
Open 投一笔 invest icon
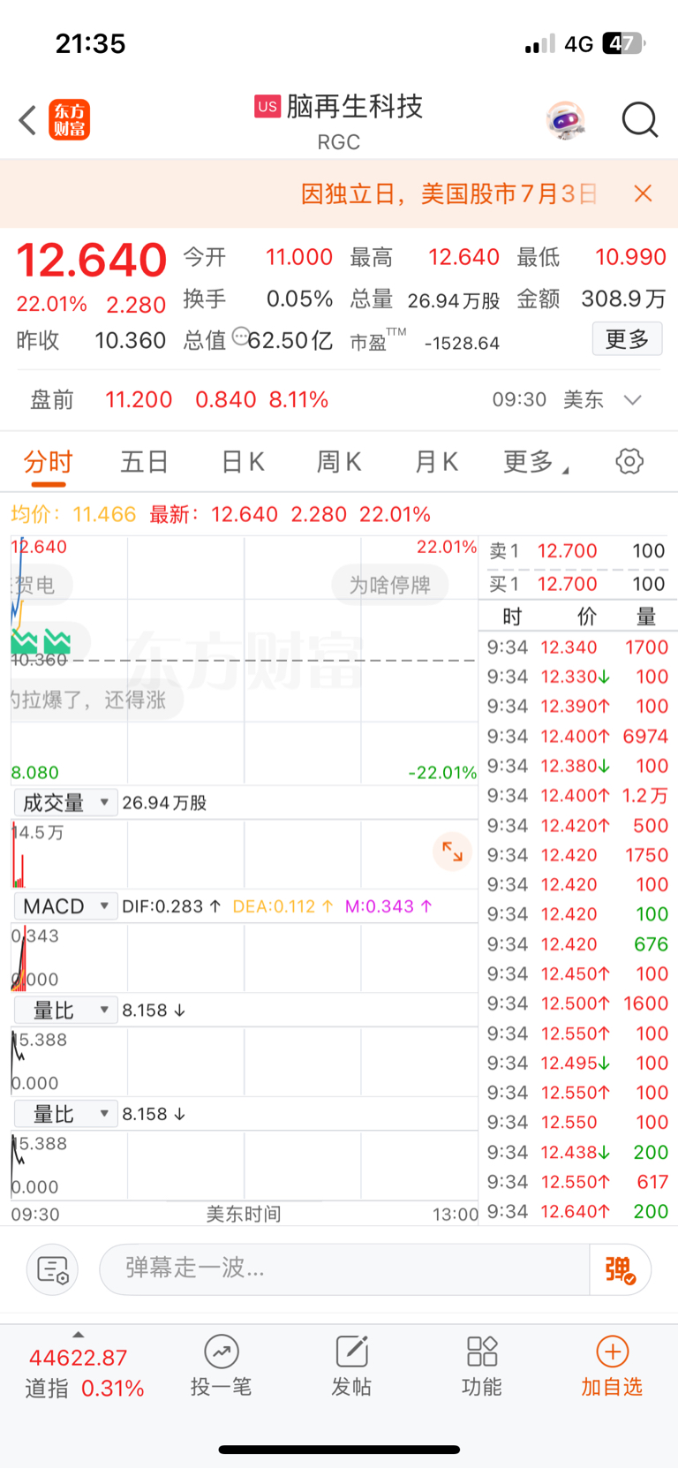(221, 1366)
